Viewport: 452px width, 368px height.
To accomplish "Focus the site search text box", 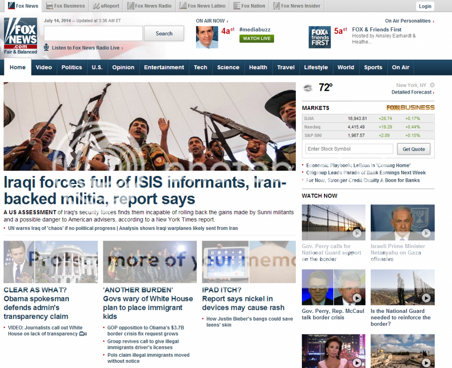I will click(93, 34).
